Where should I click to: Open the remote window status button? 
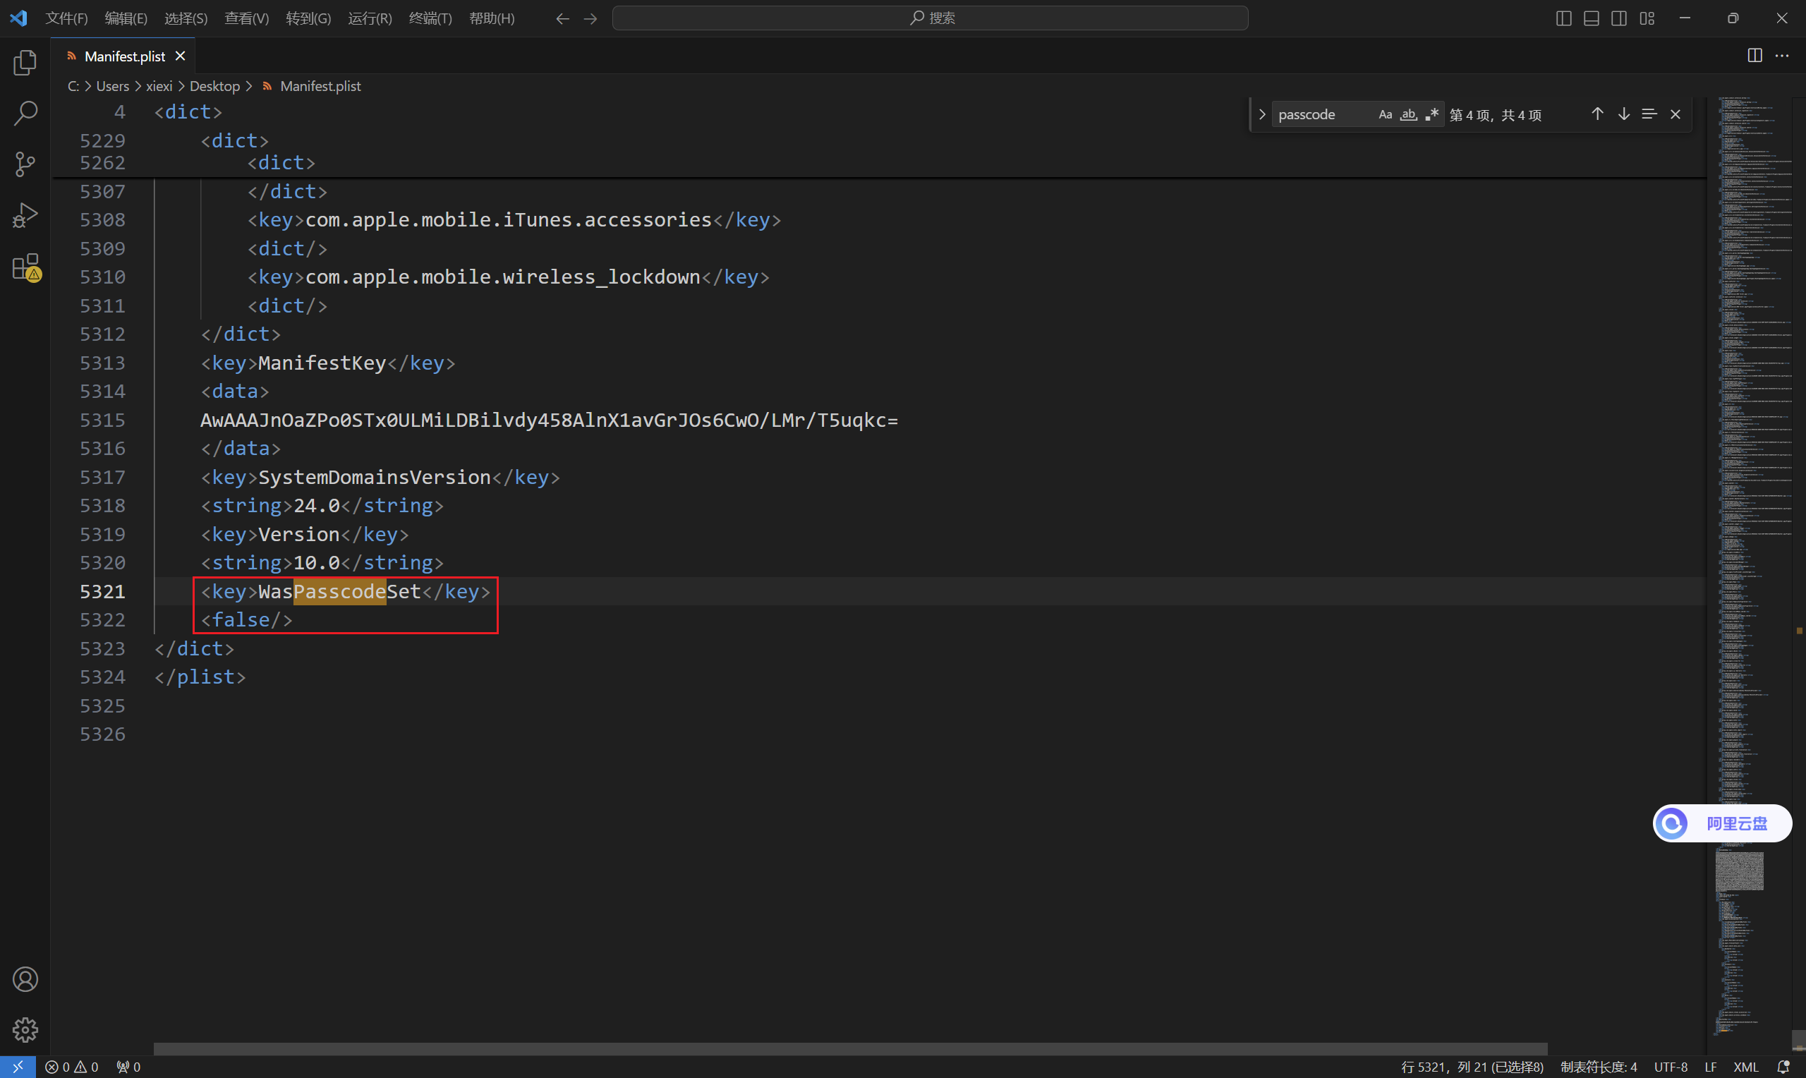coord(18,1067)
